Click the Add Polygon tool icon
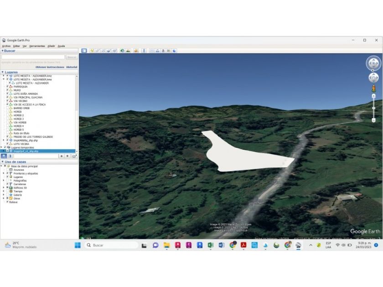This screenshot has width=383, height=287. [98, 51]
